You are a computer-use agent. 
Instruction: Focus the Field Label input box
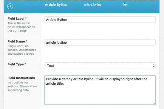(x=100, y=20)
